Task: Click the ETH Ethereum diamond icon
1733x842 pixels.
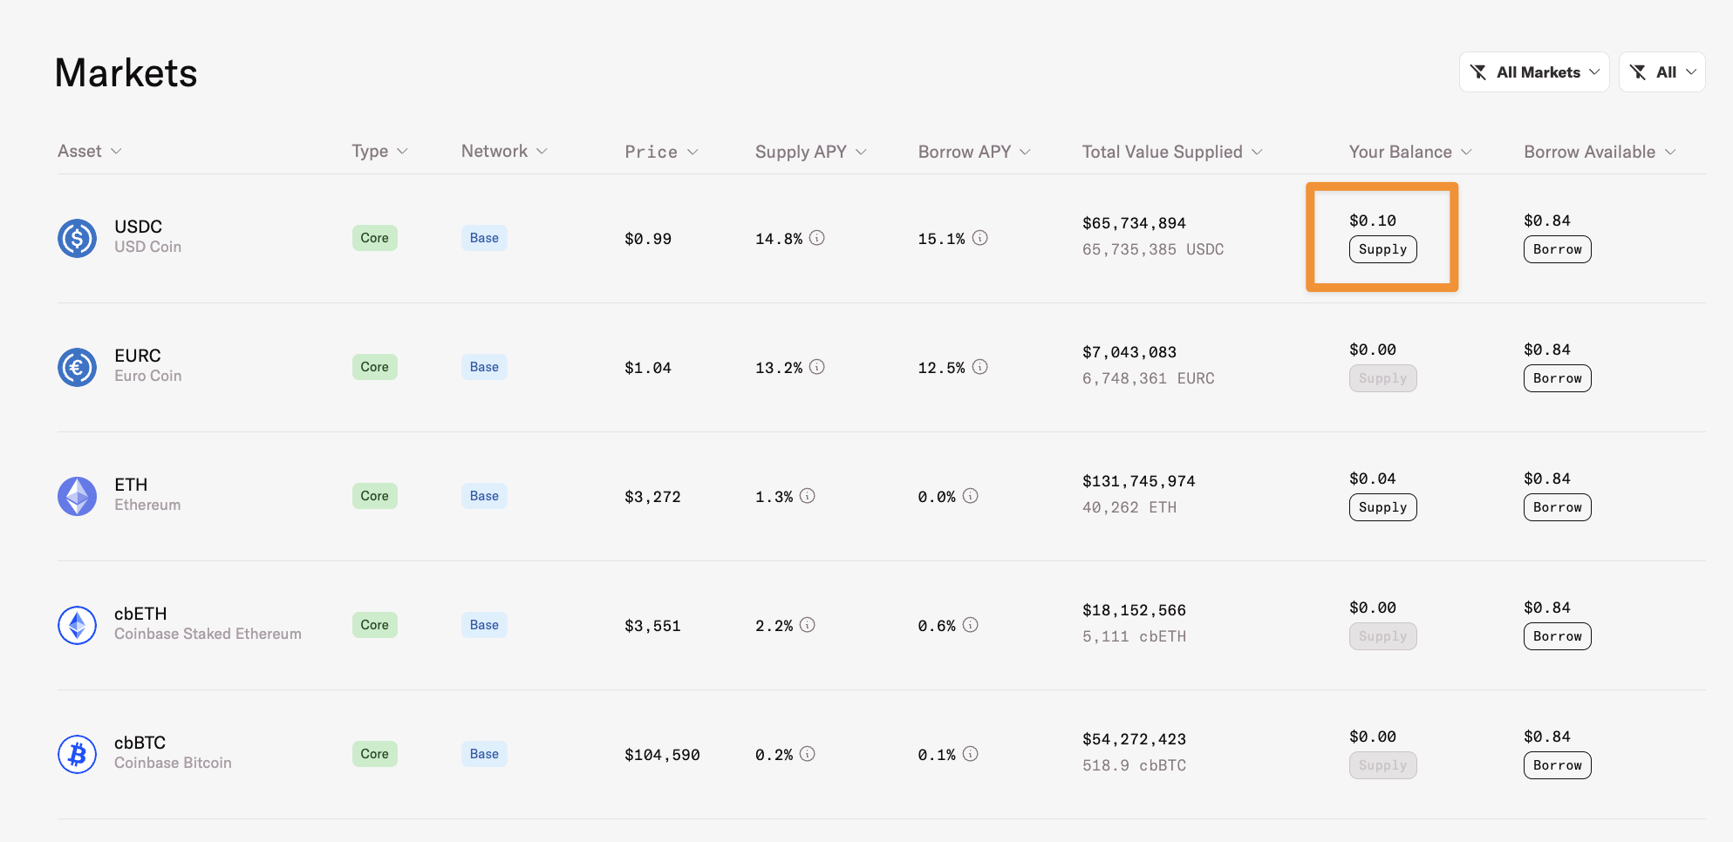Action: 77,496
